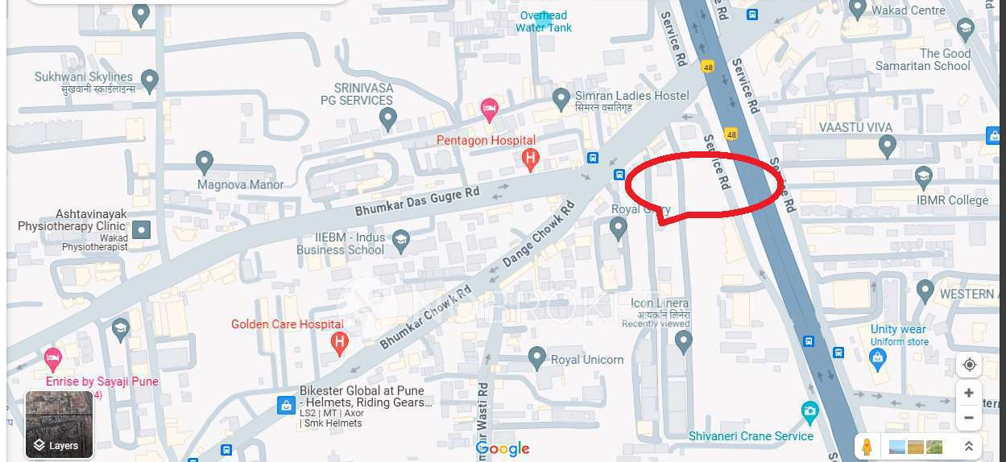Open the Shivaneri Crane Service marker
This screenshot has width=1006, height=462.
pos(809,413)
